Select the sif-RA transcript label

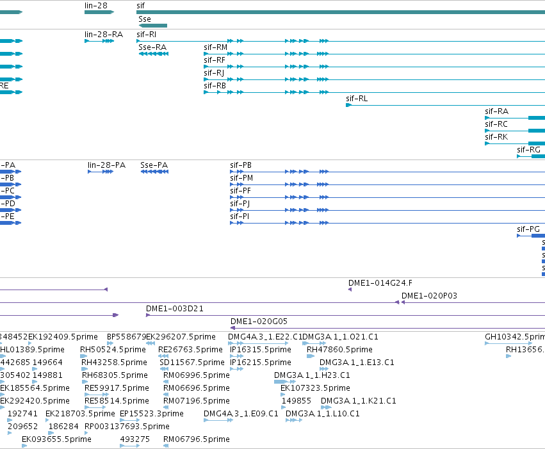click(x=497, y=111)
